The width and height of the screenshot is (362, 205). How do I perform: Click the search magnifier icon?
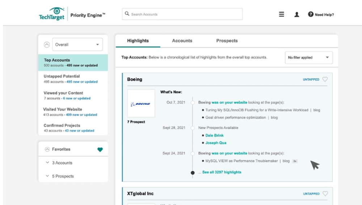coord(127,14)
